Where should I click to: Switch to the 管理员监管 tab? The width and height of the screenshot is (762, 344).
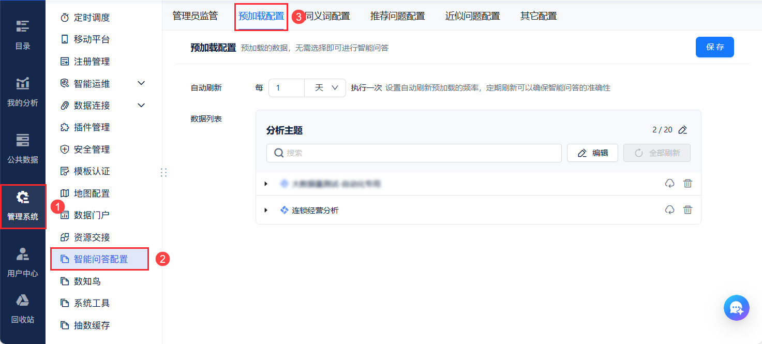(195, 16)
